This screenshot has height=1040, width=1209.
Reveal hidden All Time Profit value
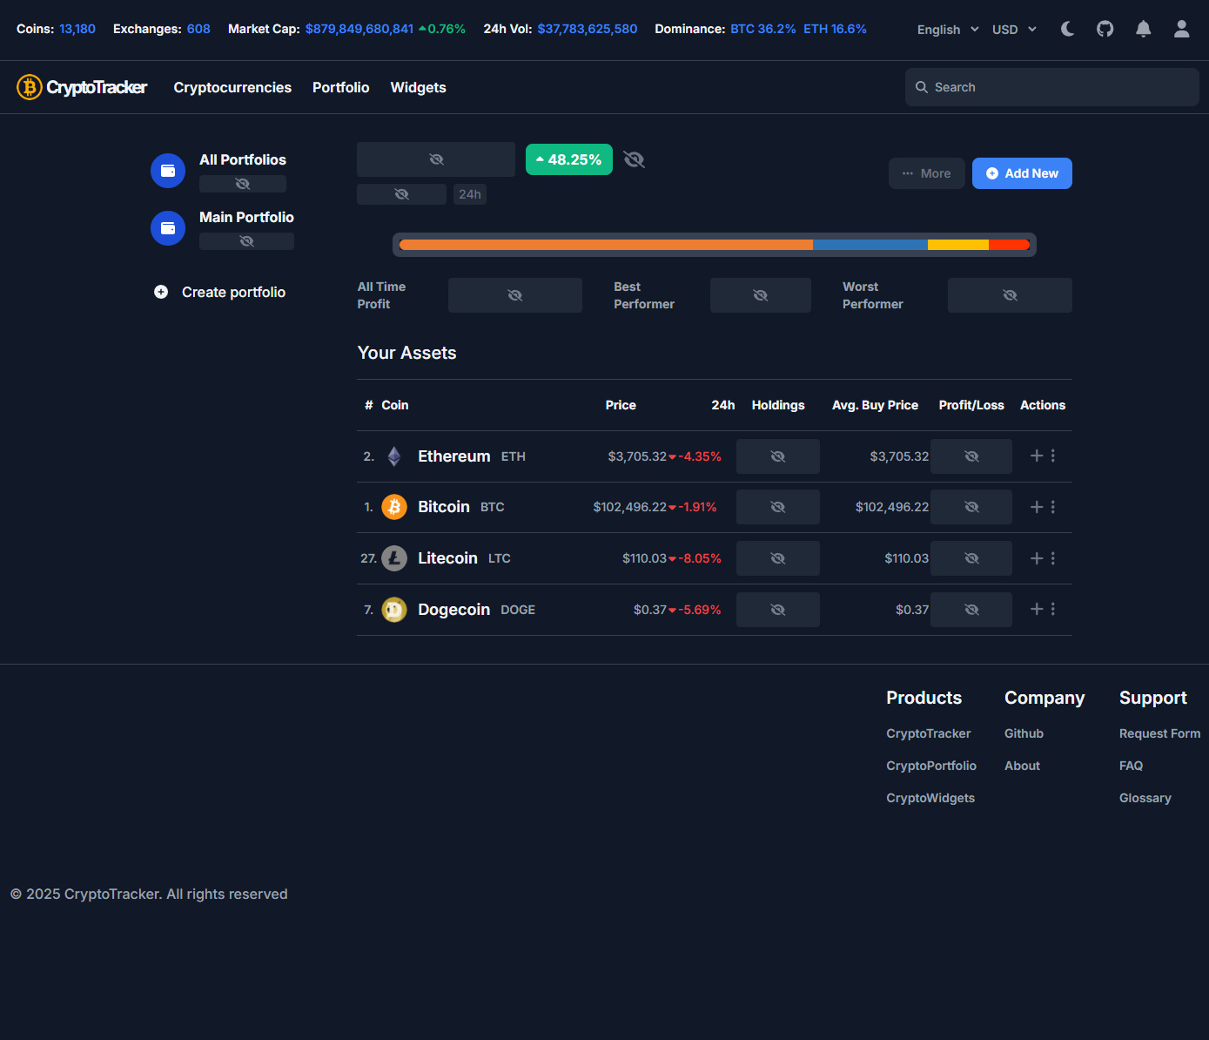coord(515,295)
